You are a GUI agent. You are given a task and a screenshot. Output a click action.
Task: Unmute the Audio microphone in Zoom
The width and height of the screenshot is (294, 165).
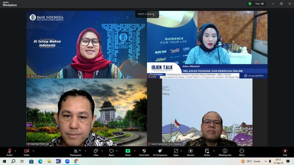[x=9, y=152]
